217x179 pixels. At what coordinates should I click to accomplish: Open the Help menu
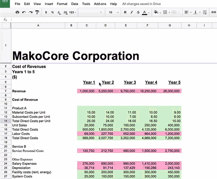point(113,4)
